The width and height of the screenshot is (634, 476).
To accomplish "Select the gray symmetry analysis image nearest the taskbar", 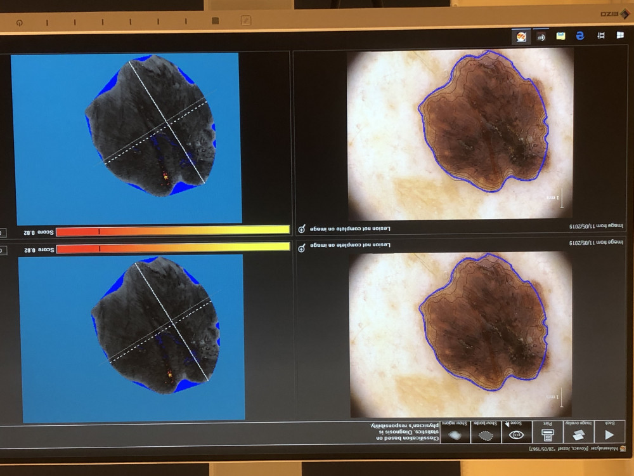I will (126, 138).
